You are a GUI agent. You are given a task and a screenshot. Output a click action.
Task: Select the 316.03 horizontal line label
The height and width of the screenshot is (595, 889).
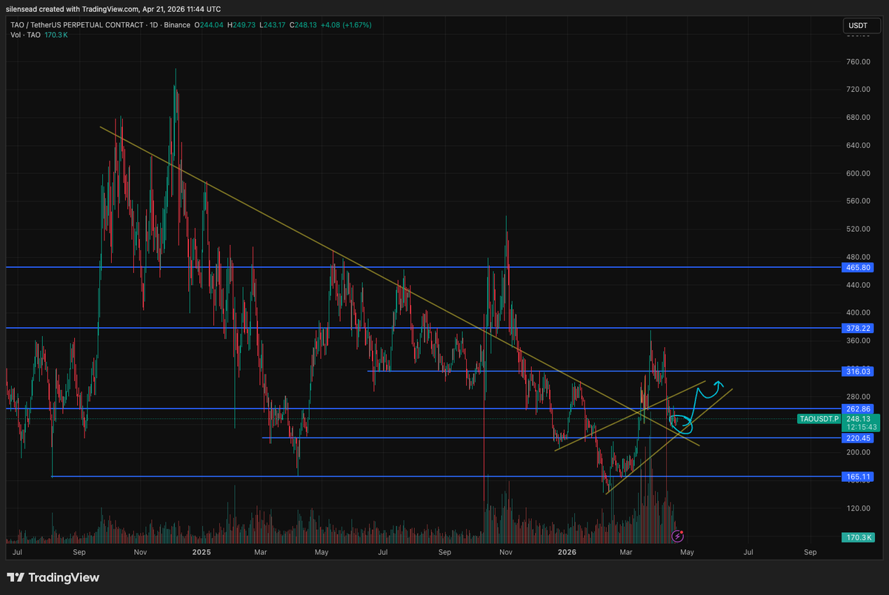click(856, 371)
